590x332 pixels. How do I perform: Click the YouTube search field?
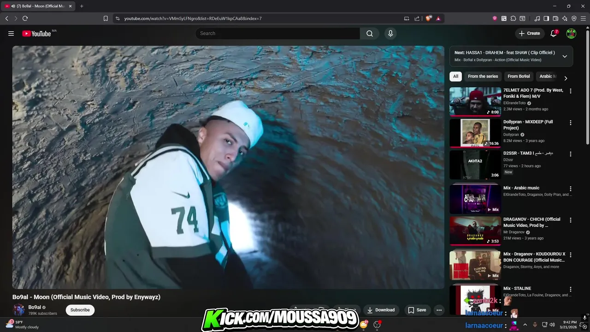tap(278, 33)
